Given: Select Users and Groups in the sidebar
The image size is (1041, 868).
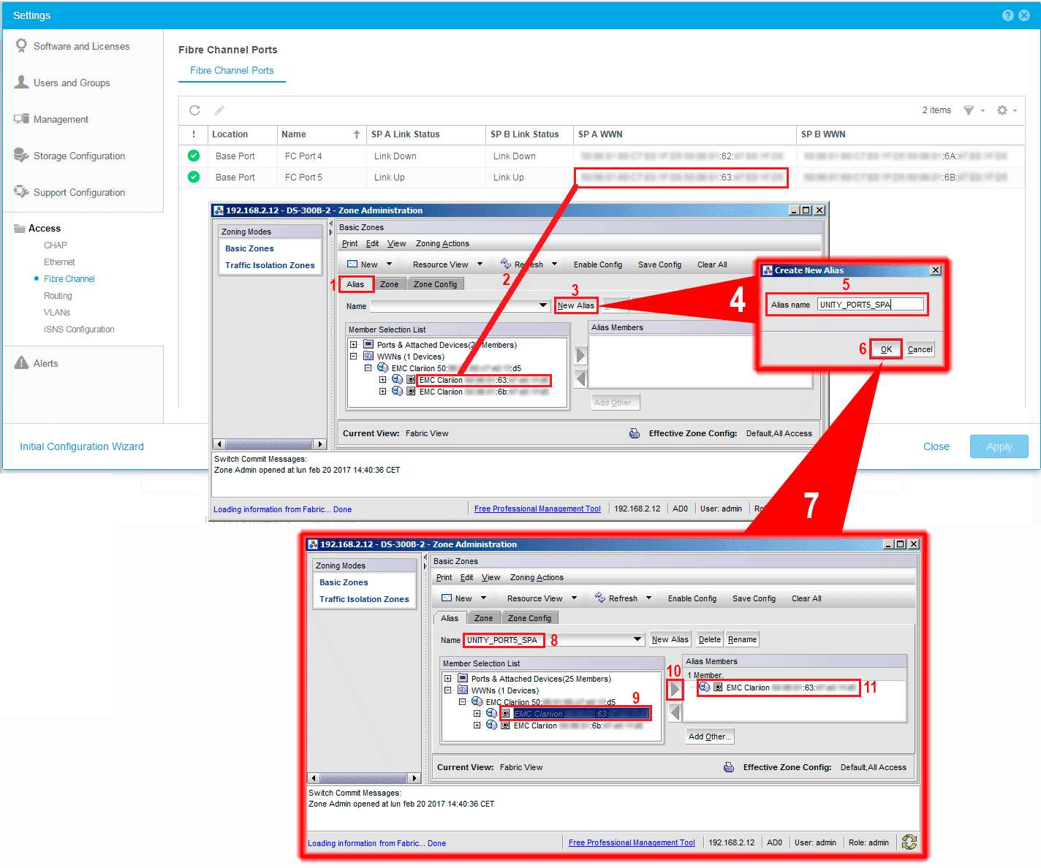Looking at the screenshot, I should pyautogui.click(x=71, y=82).
